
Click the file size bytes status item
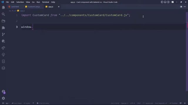[27, 103]
